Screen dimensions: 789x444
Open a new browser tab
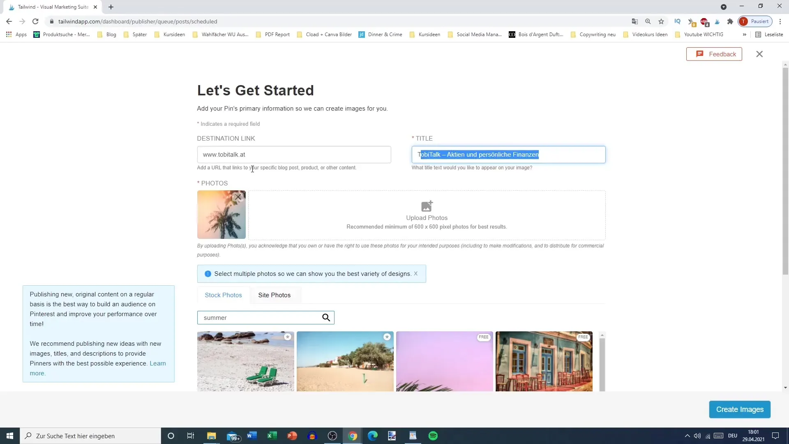(x=111, y=7)
